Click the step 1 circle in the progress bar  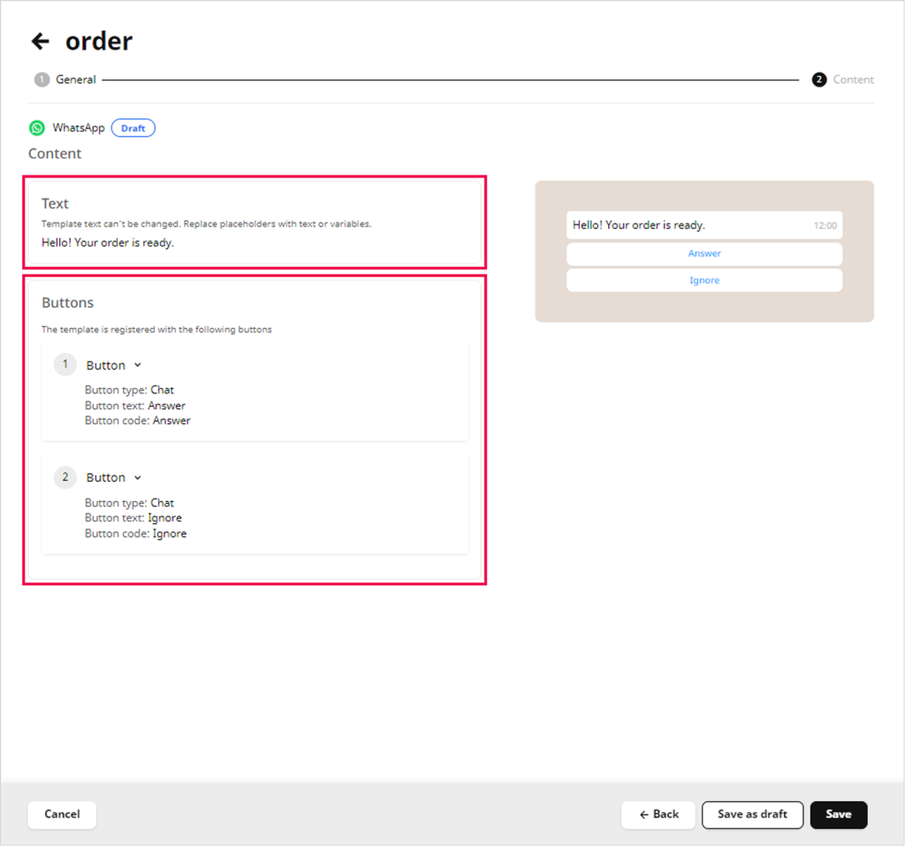click(x=42, y=80)
